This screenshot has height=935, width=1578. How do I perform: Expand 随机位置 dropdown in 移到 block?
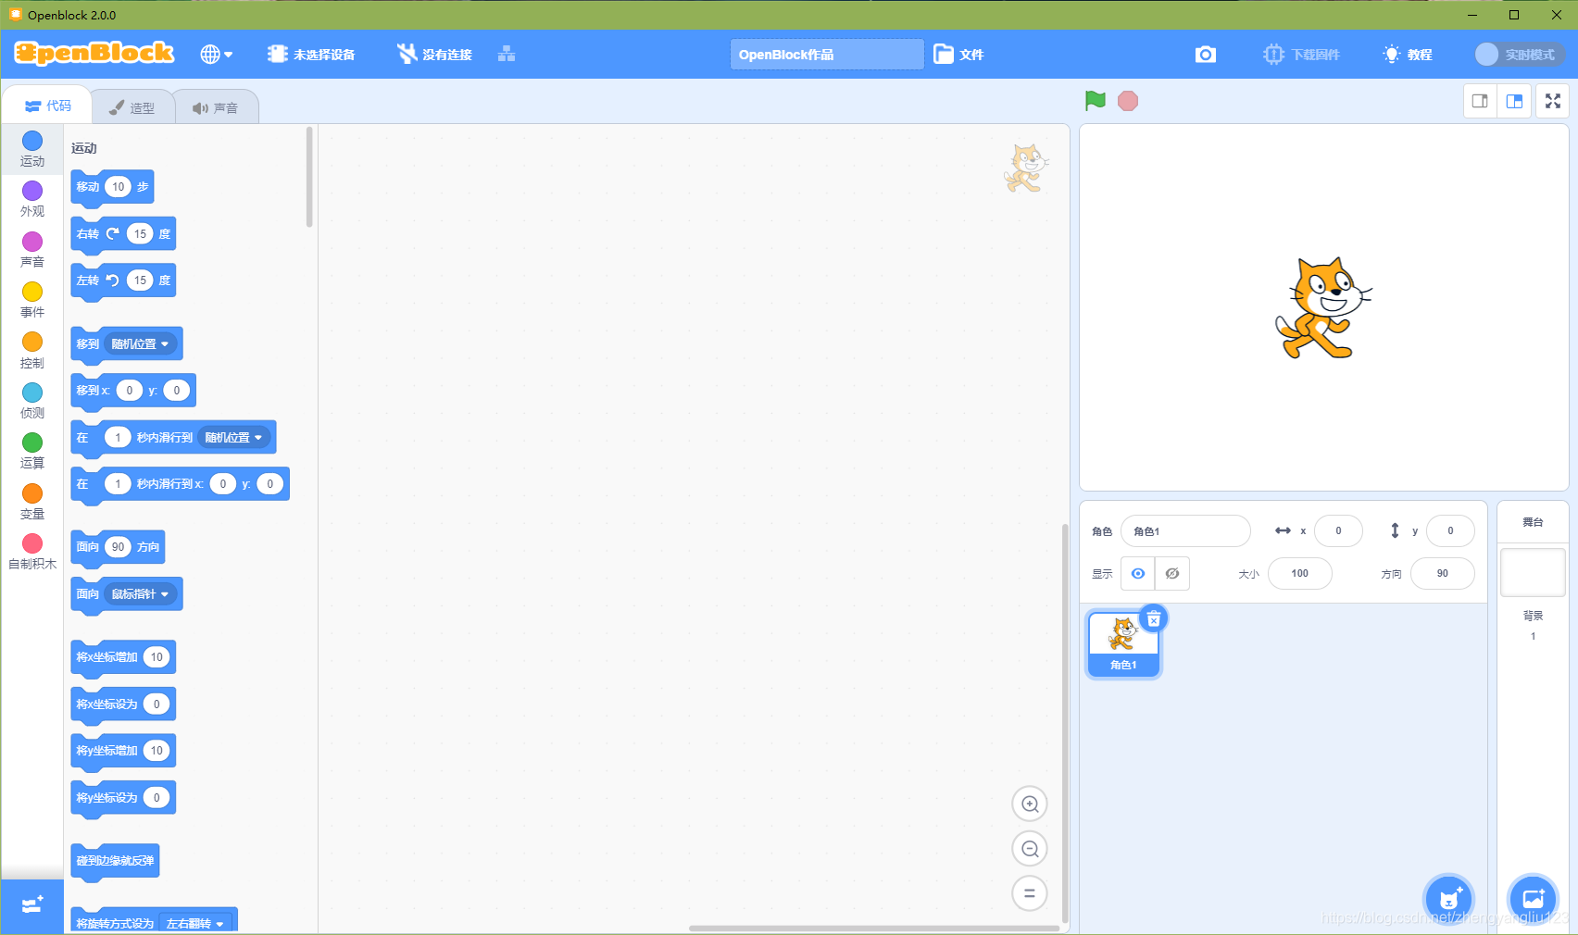140,344
